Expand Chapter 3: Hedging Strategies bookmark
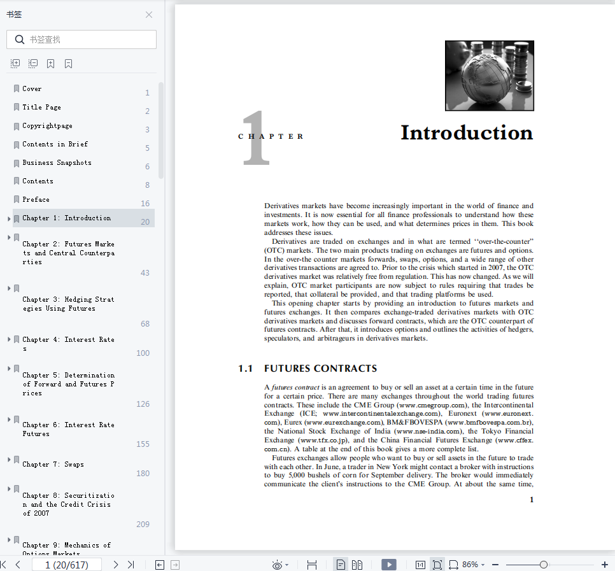The height and width of the screenshot is (571, 615). [9, 288]
